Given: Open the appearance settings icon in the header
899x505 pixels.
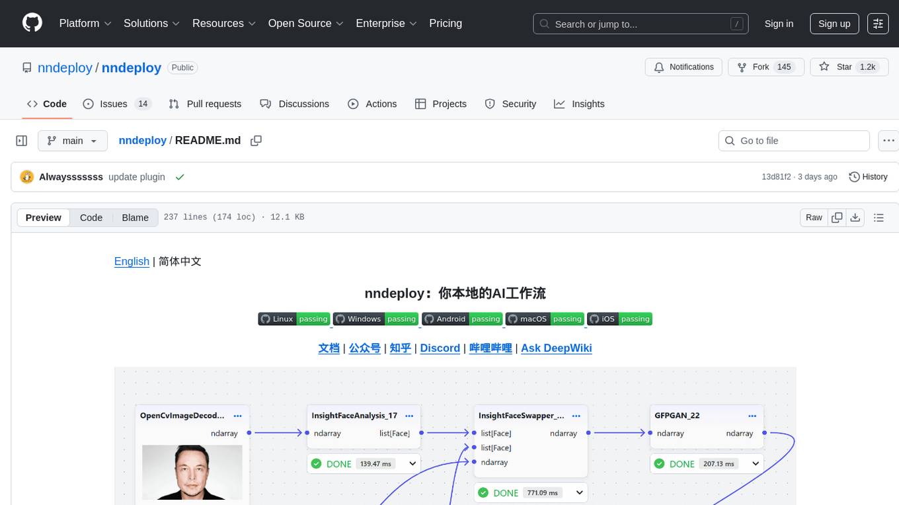Looking at the screenshot, I should pos(878,24).
